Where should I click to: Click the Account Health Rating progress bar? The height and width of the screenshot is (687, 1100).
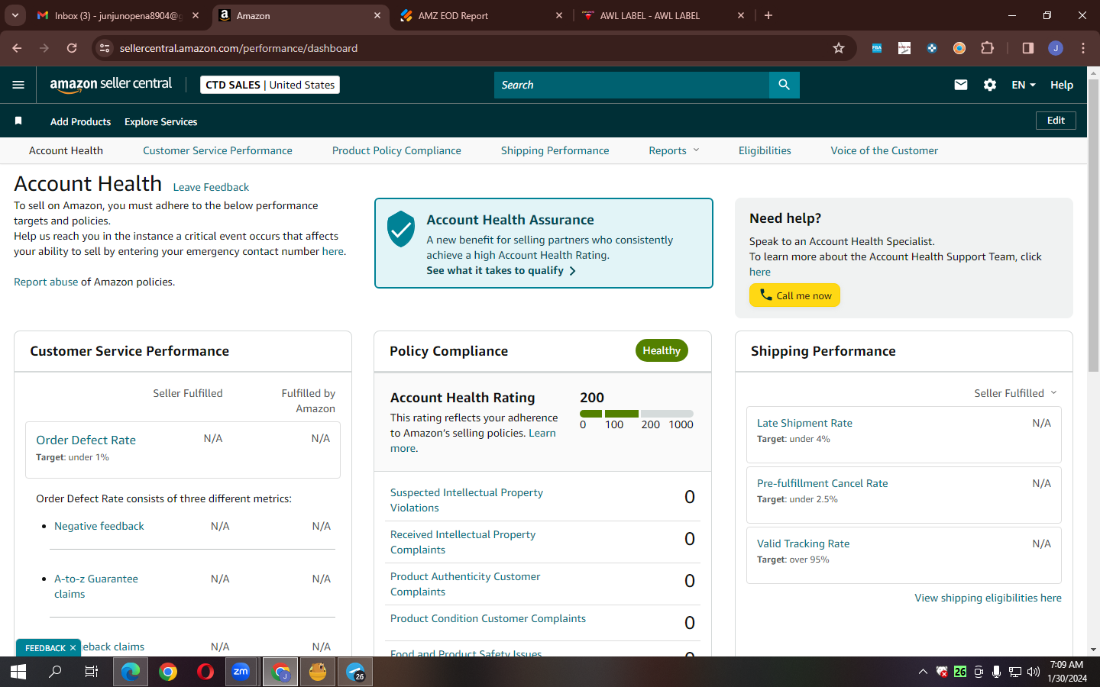pyautogui.click(x=636, y=414)
